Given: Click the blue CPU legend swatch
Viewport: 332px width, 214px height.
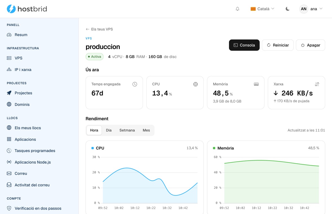Looking at the screenshot, I should click(93, 148).
